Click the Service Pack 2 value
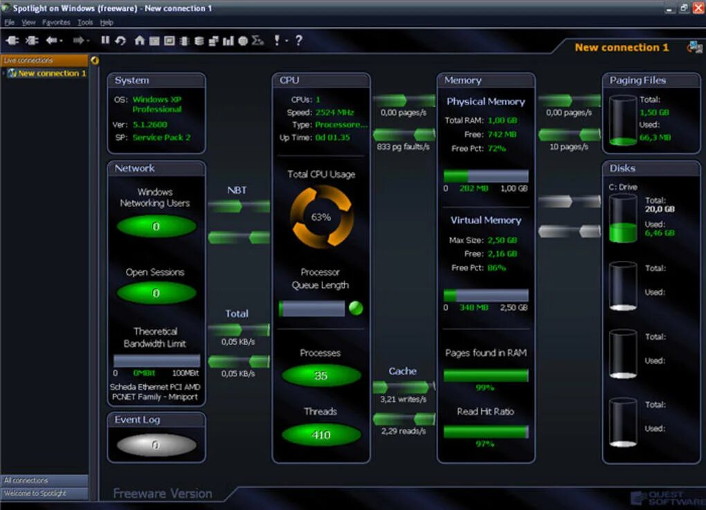 pos(162,137)
